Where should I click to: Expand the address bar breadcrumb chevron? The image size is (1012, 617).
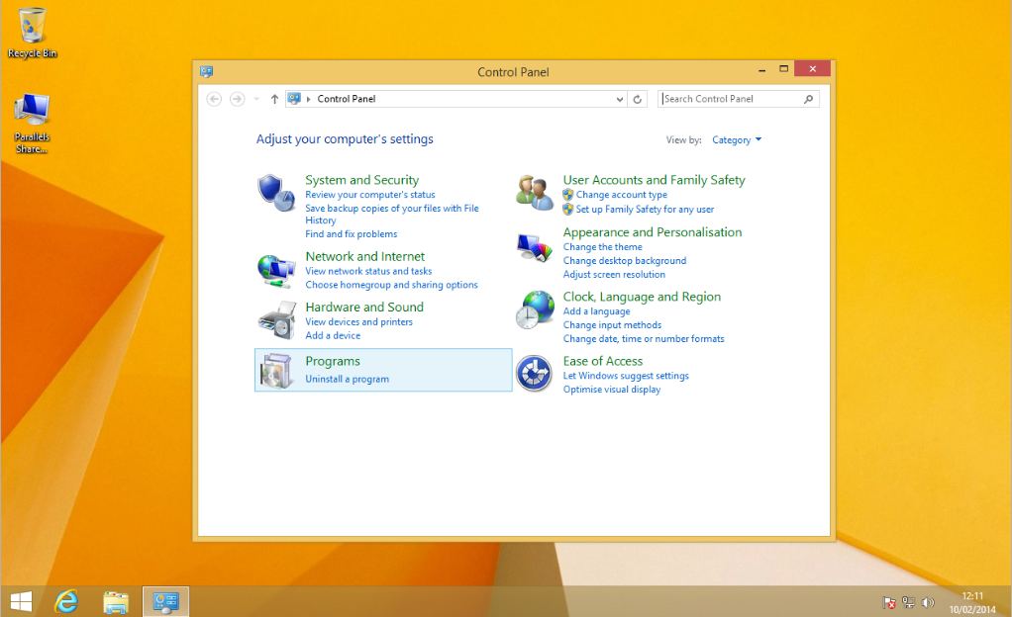click(x=309, y=99)
